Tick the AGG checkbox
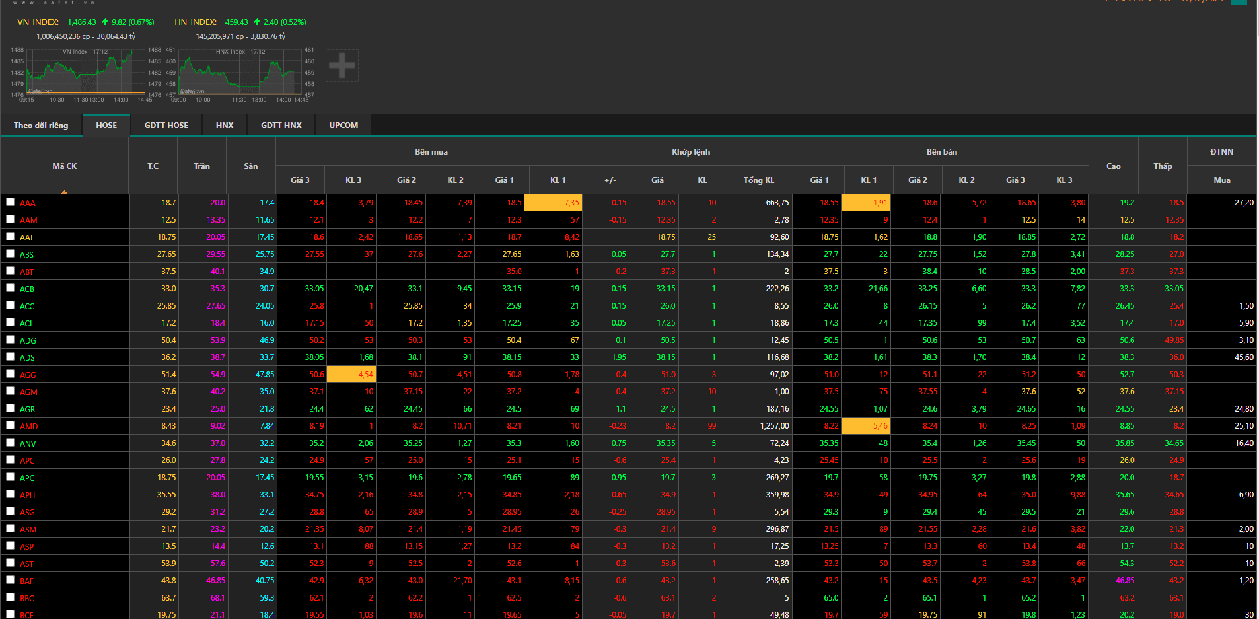The height and width of the screenshot is (619, 1259). (x=10, y=374)
